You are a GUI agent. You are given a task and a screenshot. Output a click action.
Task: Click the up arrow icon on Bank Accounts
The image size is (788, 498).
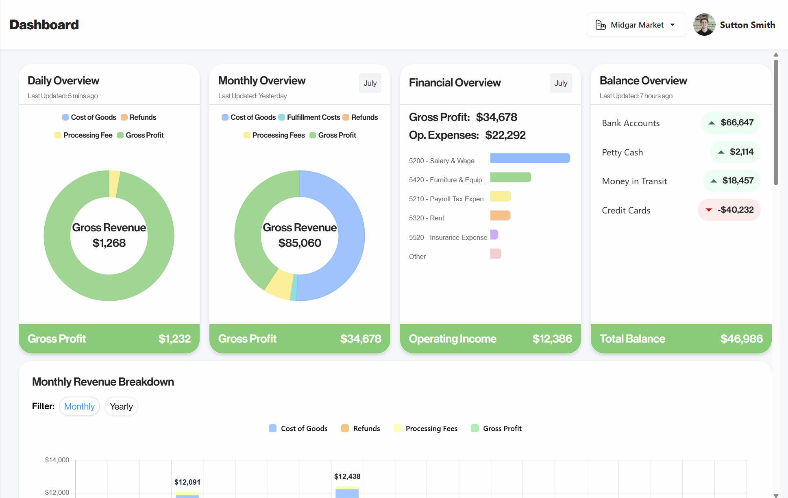coord(712,123)
